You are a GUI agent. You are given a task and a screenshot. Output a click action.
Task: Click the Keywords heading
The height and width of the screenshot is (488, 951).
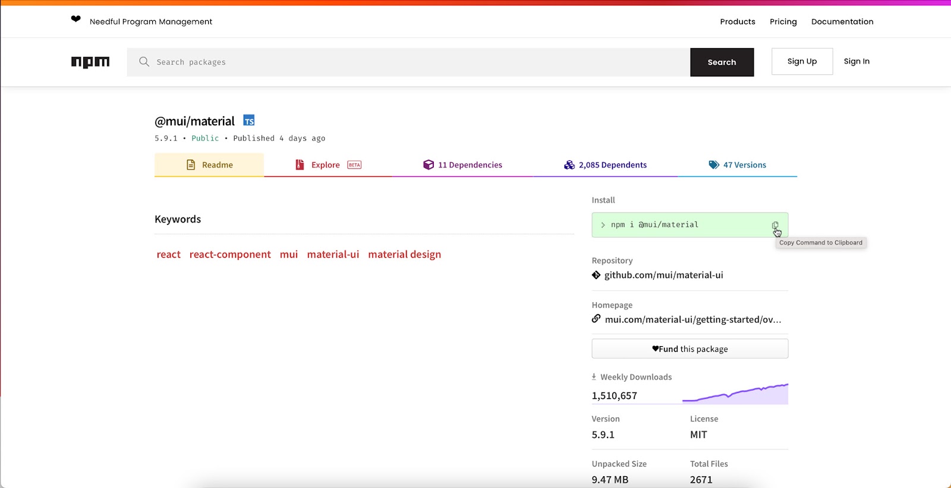click(x=178, y=219)
